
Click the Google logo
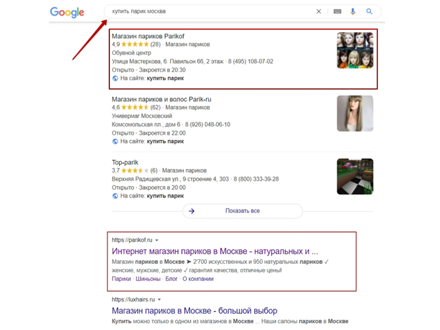pos(67,12)
